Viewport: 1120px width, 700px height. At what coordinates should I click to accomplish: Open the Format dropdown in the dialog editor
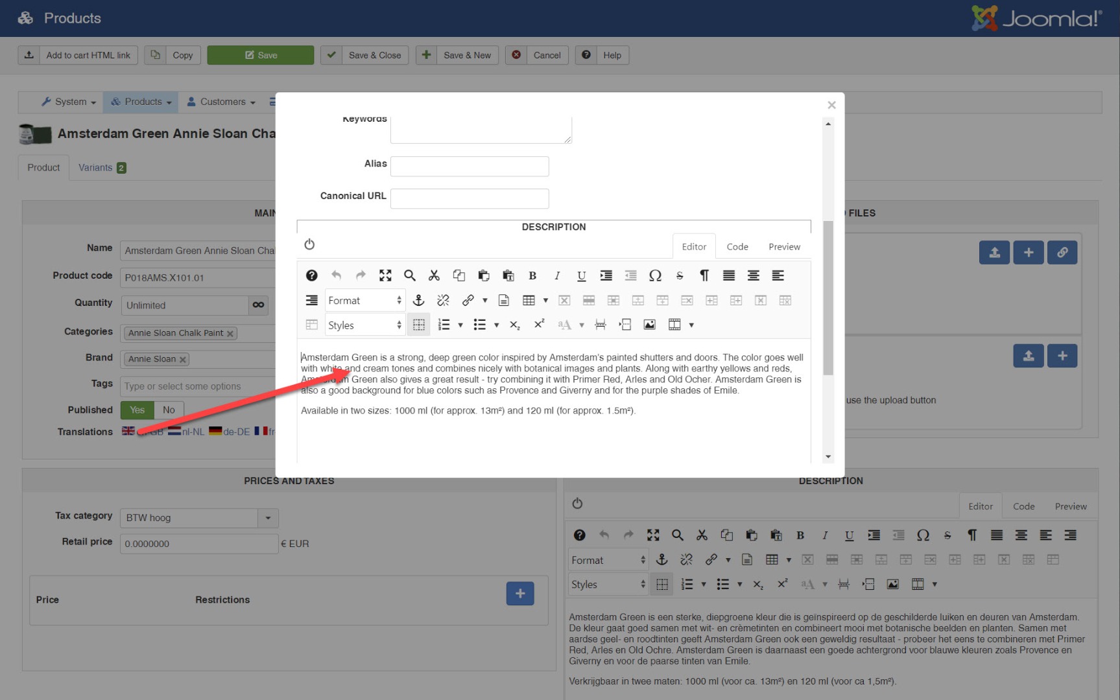(365, 301)
